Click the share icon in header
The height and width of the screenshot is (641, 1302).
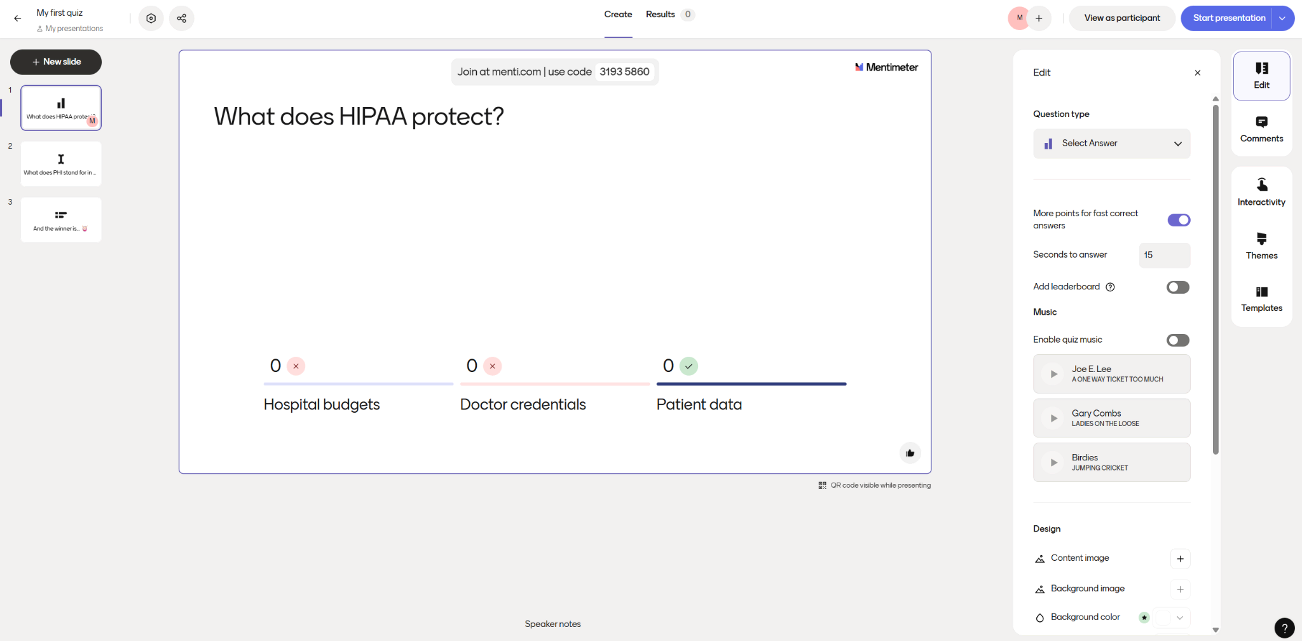coord(182,18)
